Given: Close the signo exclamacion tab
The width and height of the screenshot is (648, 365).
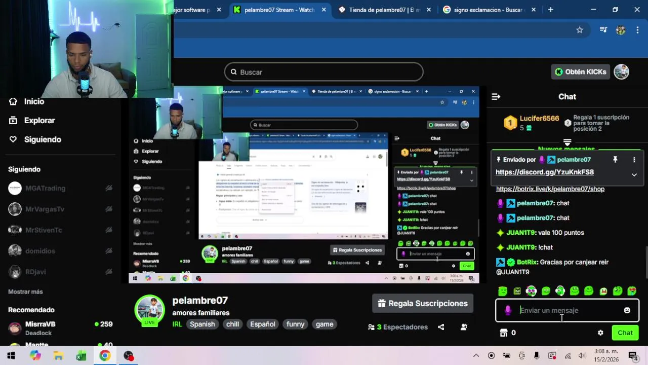Looking at the screenshot, I should (533, 10).
